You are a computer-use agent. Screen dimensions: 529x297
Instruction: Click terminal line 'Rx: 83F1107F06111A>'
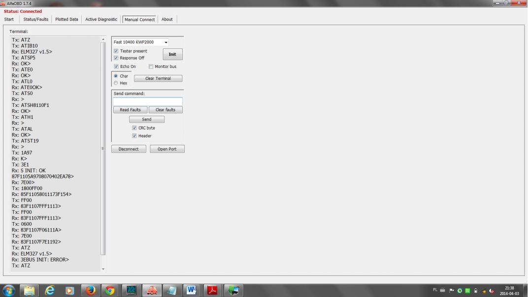click(x=36, y=230)
